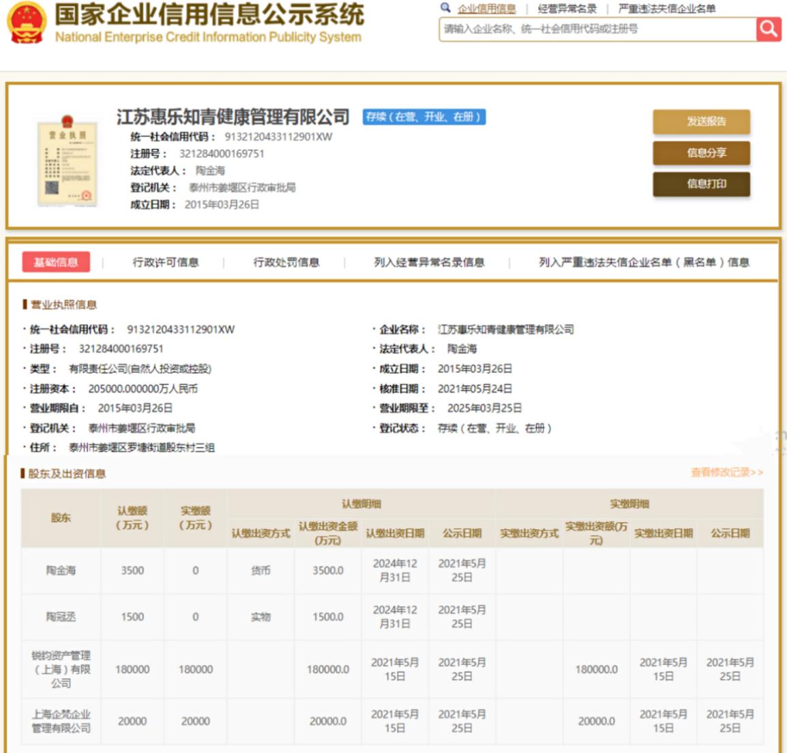
Task: Click the 信息分享 button
Action: (701, 153)
